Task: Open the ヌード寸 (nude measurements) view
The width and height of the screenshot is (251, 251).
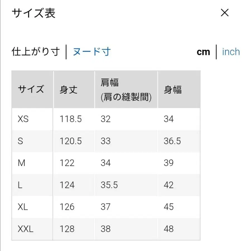Action: 92,52
